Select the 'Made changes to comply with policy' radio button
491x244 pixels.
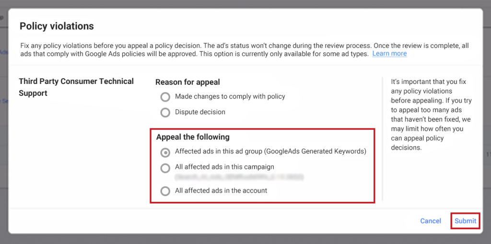pos(165,97)
